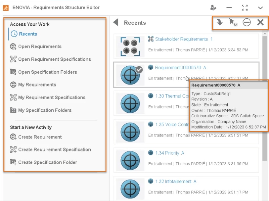
Task: Open the Open Specification Folders entry
Action: click(x=47, y=72)
